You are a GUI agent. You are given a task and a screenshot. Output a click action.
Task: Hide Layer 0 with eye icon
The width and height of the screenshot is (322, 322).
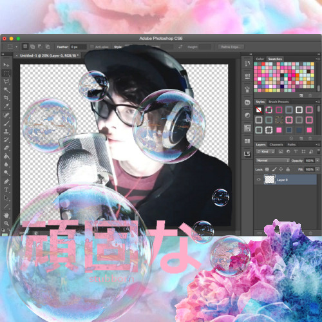tap(259, 180)
